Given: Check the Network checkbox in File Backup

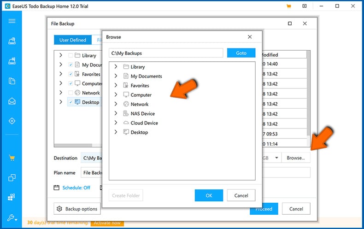Looking at the screenshot, I should point(70,93).
